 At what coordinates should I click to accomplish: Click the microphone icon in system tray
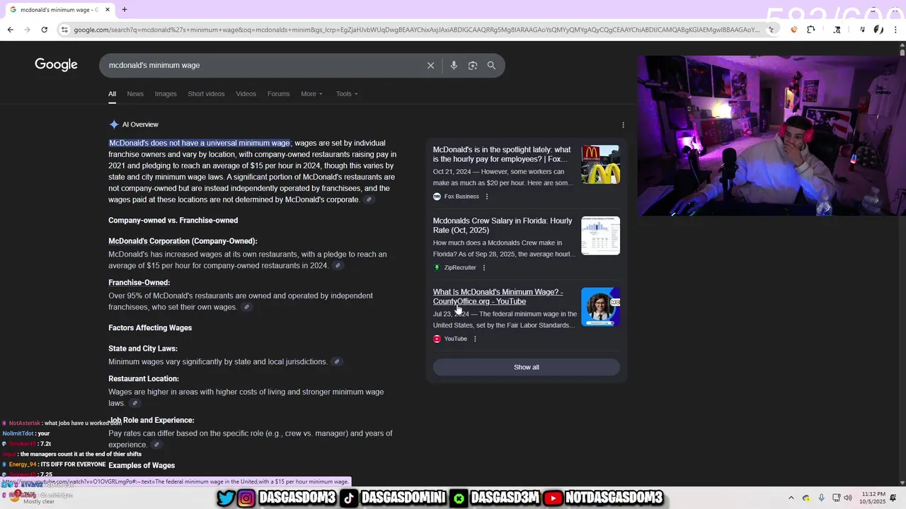point(821,498)
